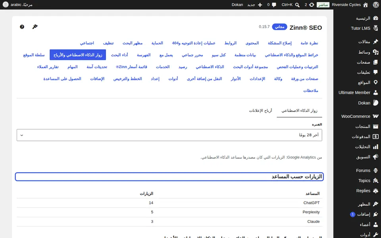
Task: Open the pages icon صفحات
Action: pyautogui.click(x=376, y=62)
